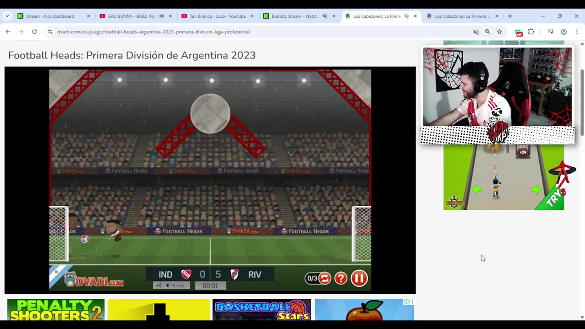Click the muted site sound icon in address bar
The width and height of the screenshot is (585, 329).
click(x=476, y=32)
